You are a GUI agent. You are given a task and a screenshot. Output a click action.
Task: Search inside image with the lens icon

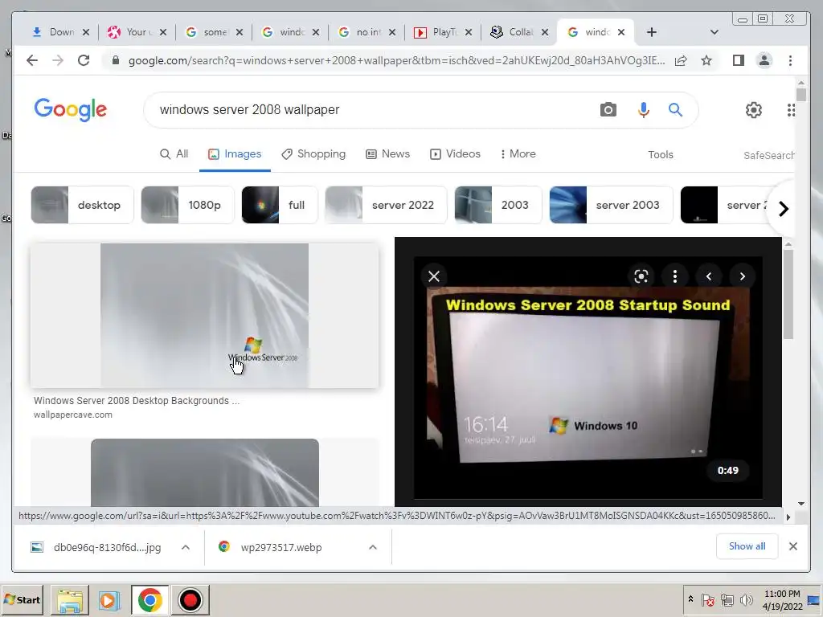tap(641, 276)
